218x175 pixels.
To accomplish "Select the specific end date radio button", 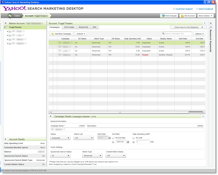I will pos(113,142).
